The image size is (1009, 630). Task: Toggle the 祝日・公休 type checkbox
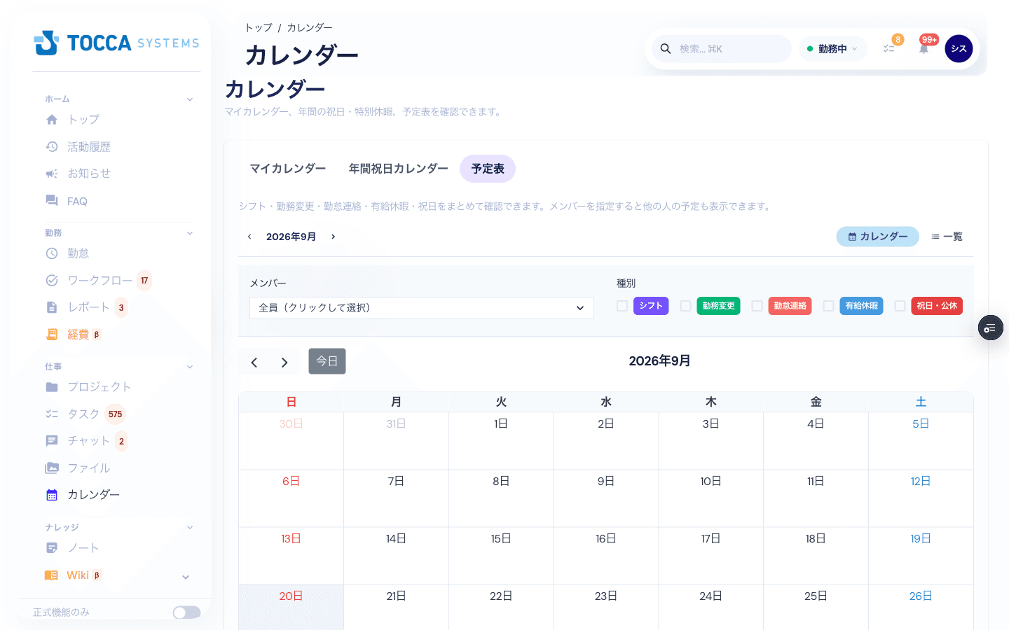point(900,306)
